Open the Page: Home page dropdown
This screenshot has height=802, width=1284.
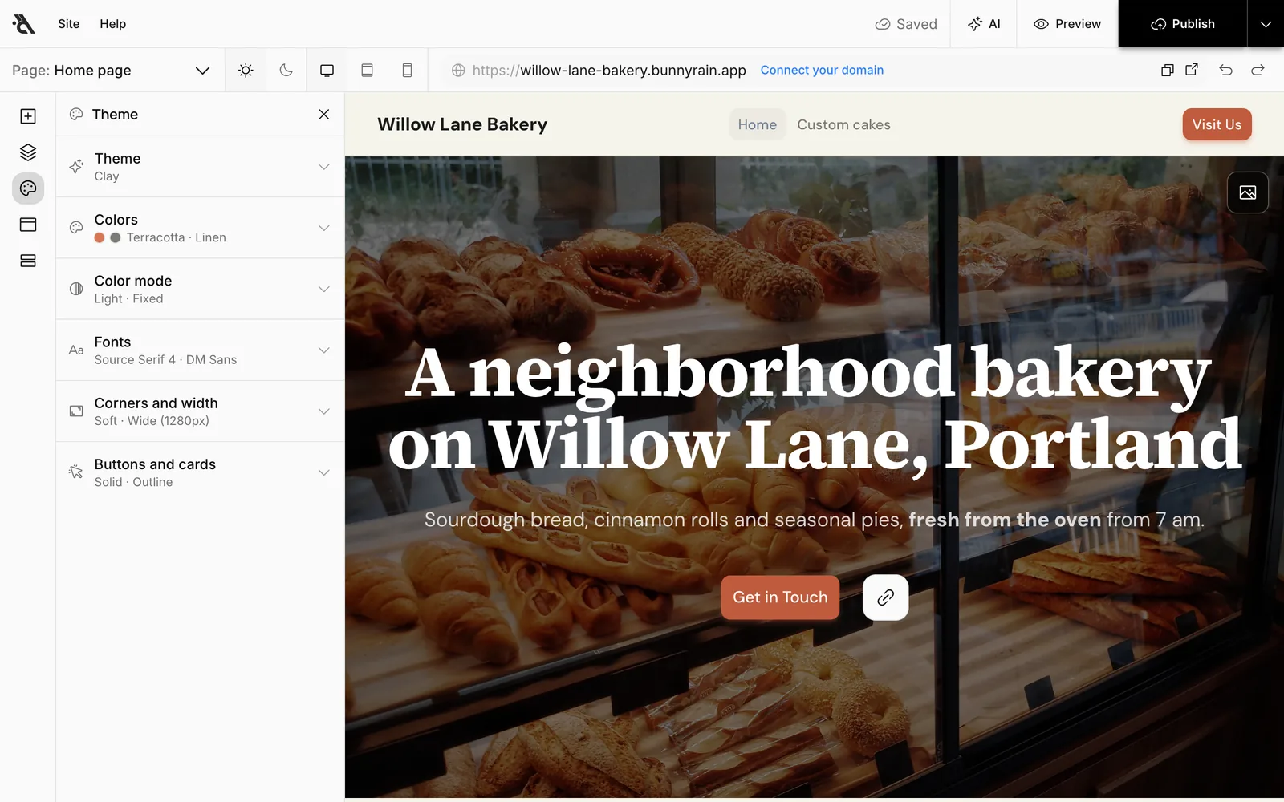111,71
